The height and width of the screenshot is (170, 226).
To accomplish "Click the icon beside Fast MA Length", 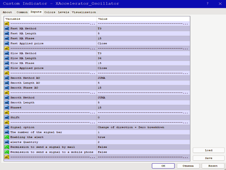I will pyautogui.click(x=7, y=34).
